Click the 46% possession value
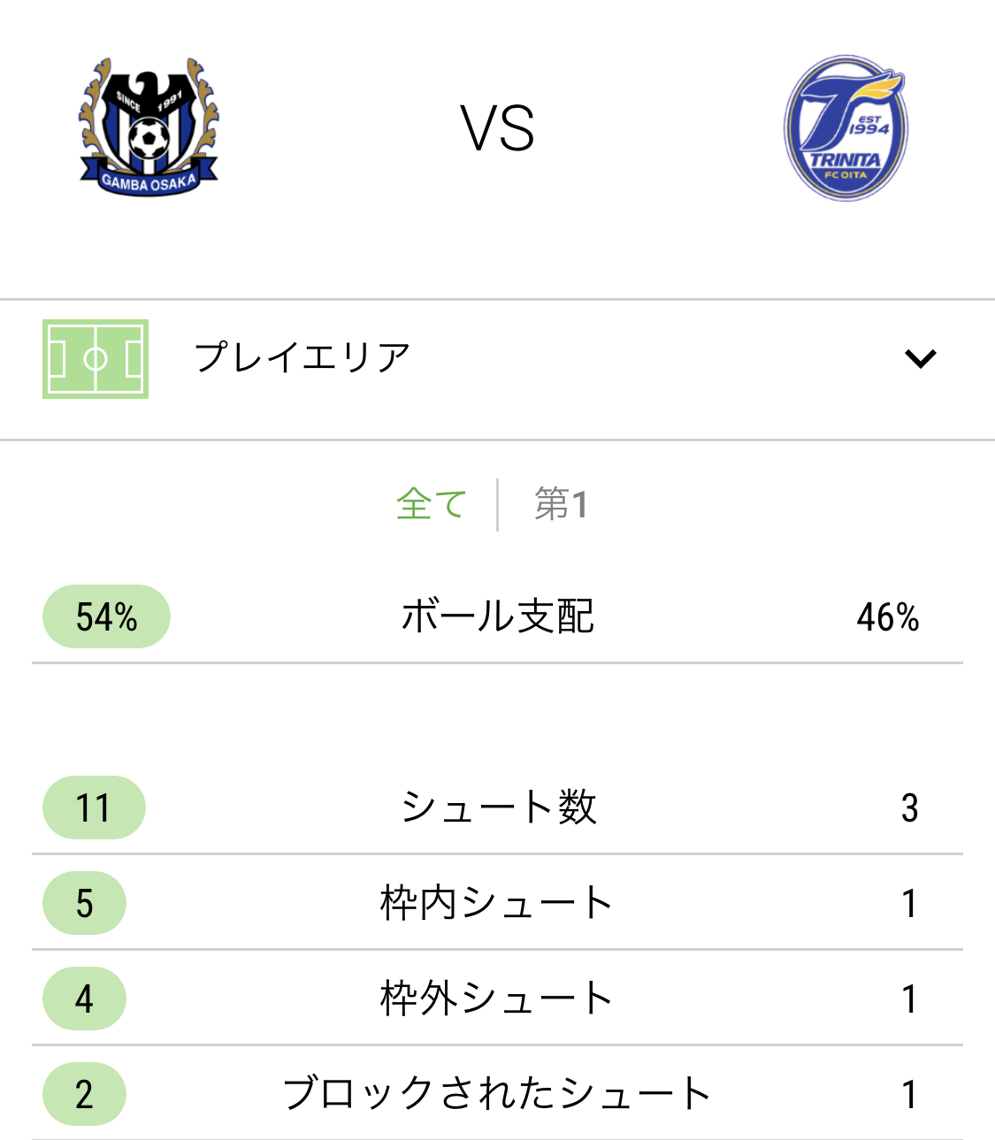Viewport: 995px width, 1140px height. pos(887,617)
